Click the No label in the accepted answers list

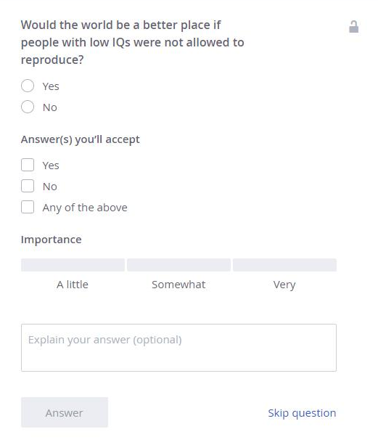(x=50, y=187)
